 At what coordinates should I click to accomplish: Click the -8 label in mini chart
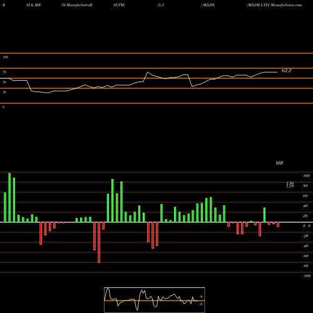201,297
